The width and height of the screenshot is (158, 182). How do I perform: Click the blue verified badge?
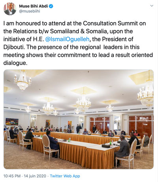click(x=51, y=6)
